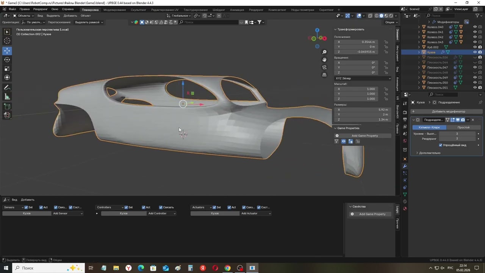Click Добавить модификатор button
Screen dimensions: 485x273
(446, 111)
